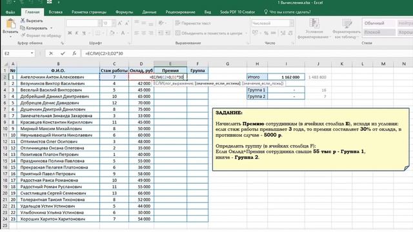Viewport: 413px width, 232px height.
Task: Align cell content to the bottom
Action: click(x=150, y=23)
